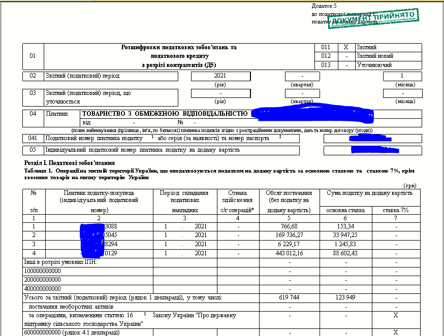
Task: Click the code cell "013"
Action: click(x=326, y=65)
